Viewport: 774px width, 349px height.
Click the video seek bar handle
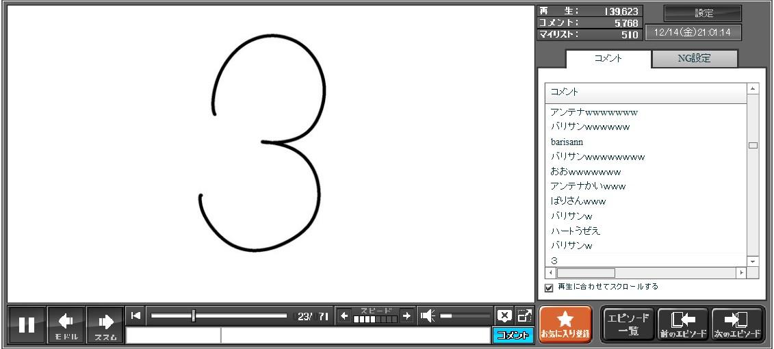point(194,315)
